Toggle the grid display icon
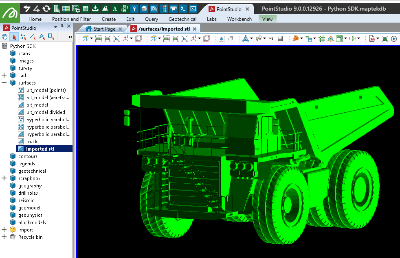 point(281,38)
